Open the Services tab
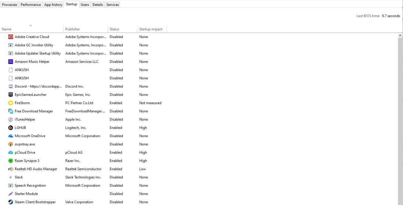The image size is (403, 205). pos(112,5)
